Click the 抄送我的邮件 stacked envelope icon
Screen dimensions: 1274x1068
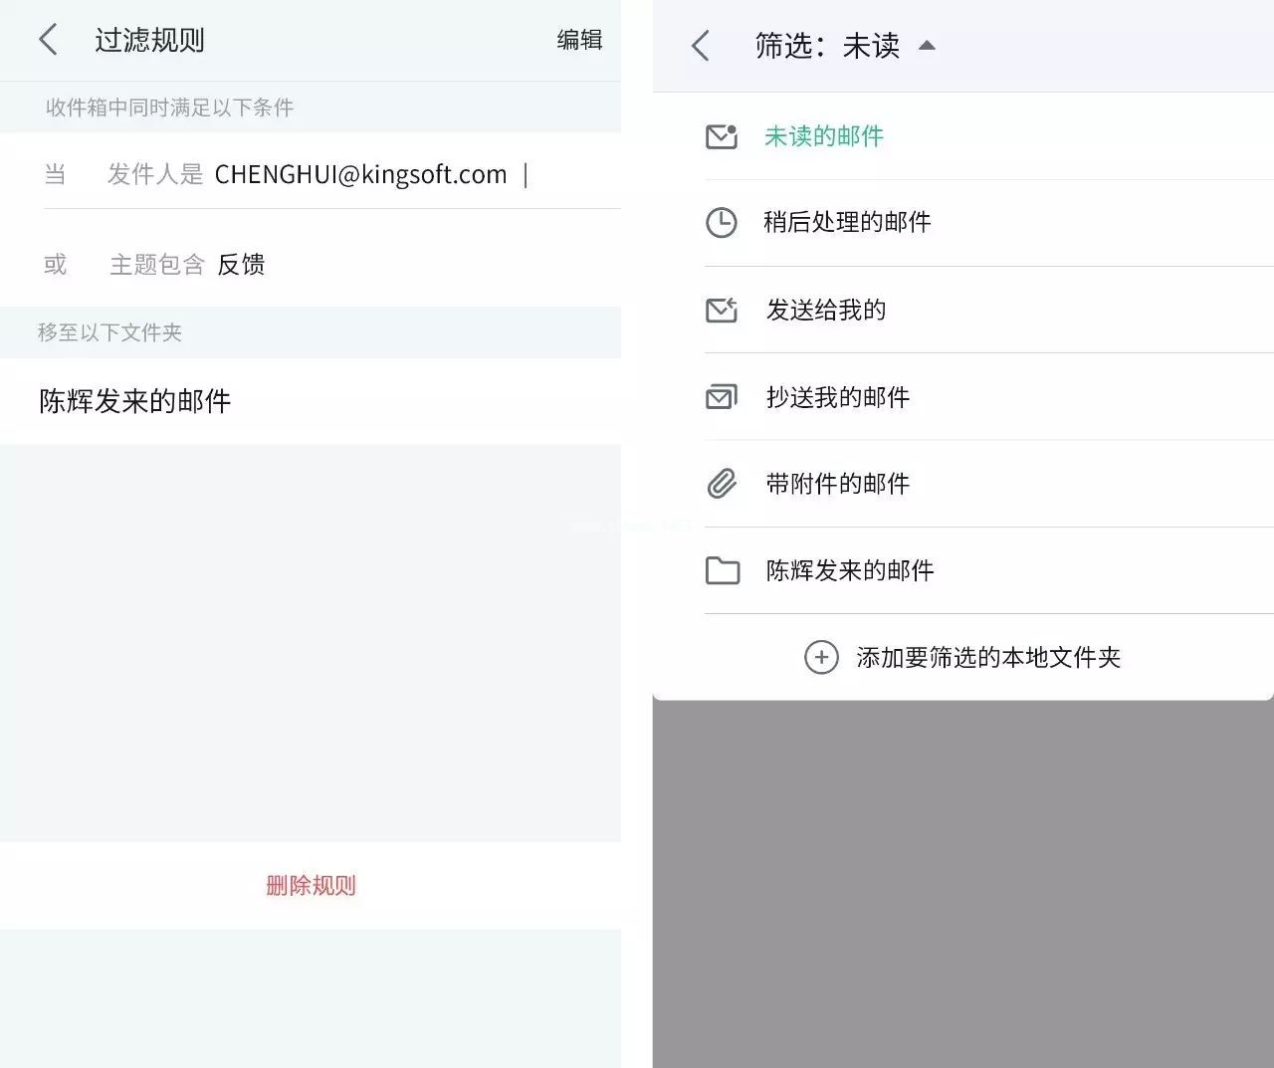722,398
